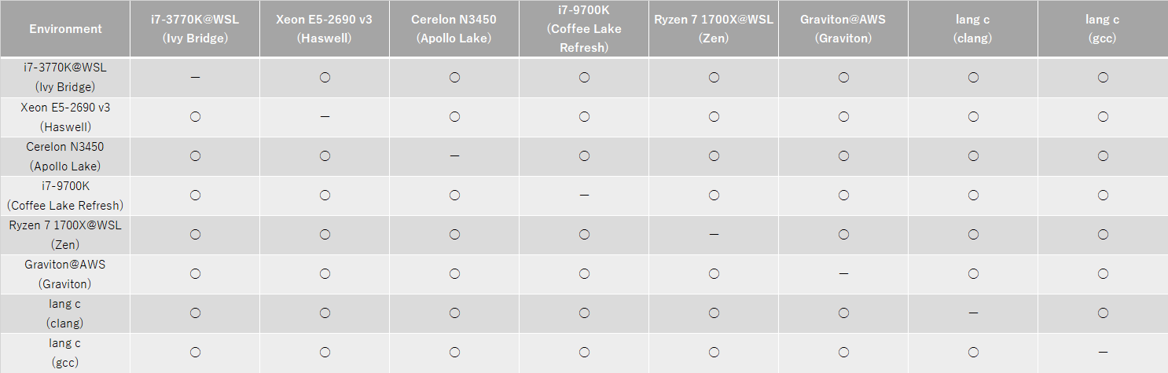Select the lang c (gcc) row label

[65, 353]
